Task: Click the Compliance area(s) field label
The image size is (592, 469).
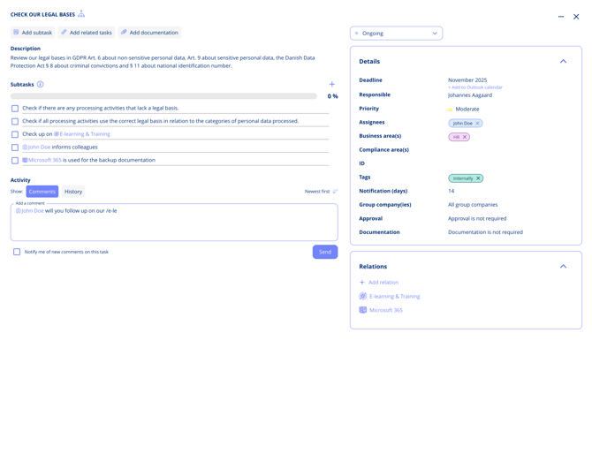Action: (x=384, y=150)
